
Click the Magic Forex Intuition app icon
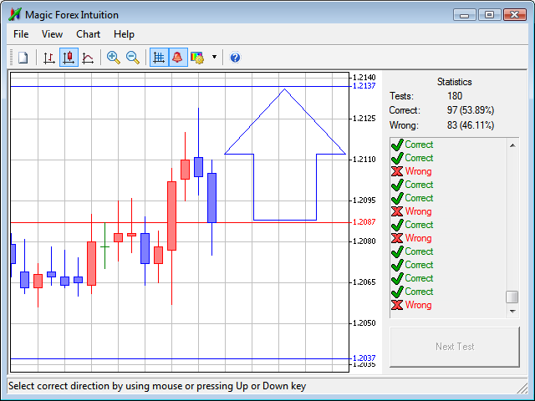(x=15, y=14)
